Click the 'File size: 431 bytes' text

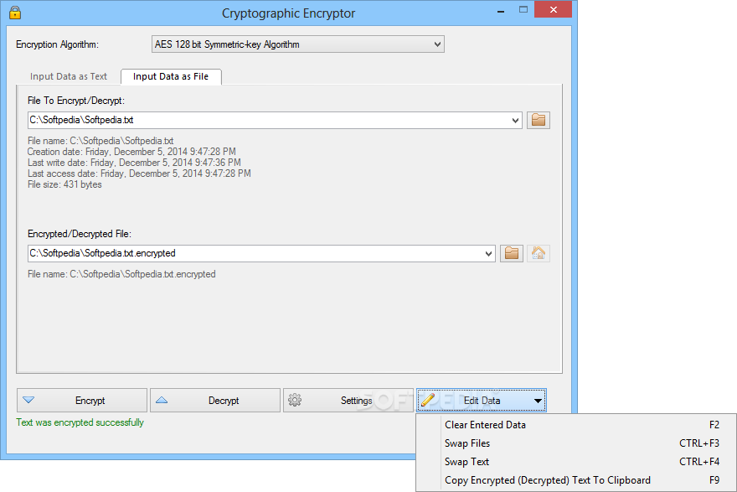click(64, 184)
